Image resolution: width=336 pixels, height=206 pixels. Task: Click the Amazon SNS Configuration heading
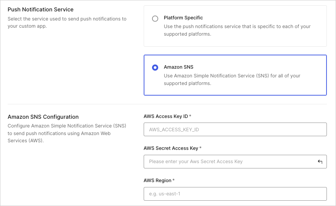point(43,117)
